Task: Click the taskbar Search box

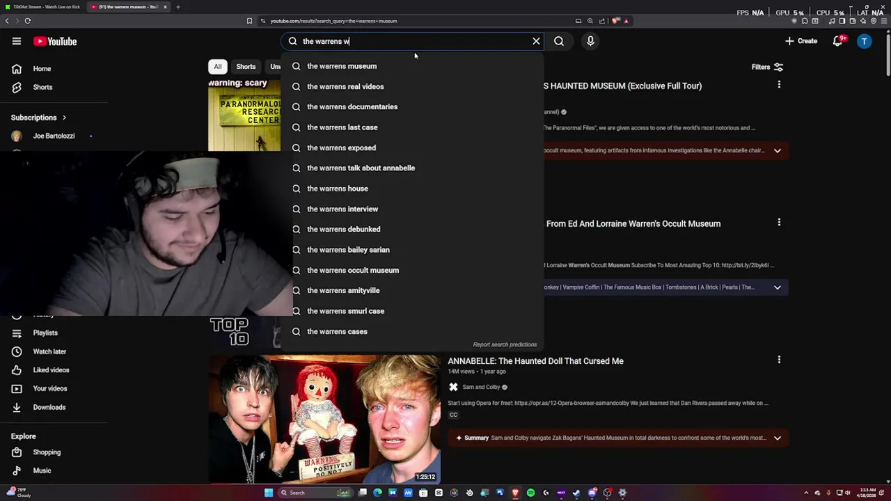Action: click(x=315, y=493)
